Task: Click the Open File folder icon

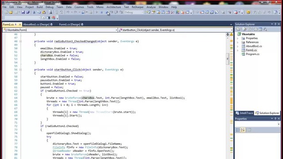Action: 11,12
